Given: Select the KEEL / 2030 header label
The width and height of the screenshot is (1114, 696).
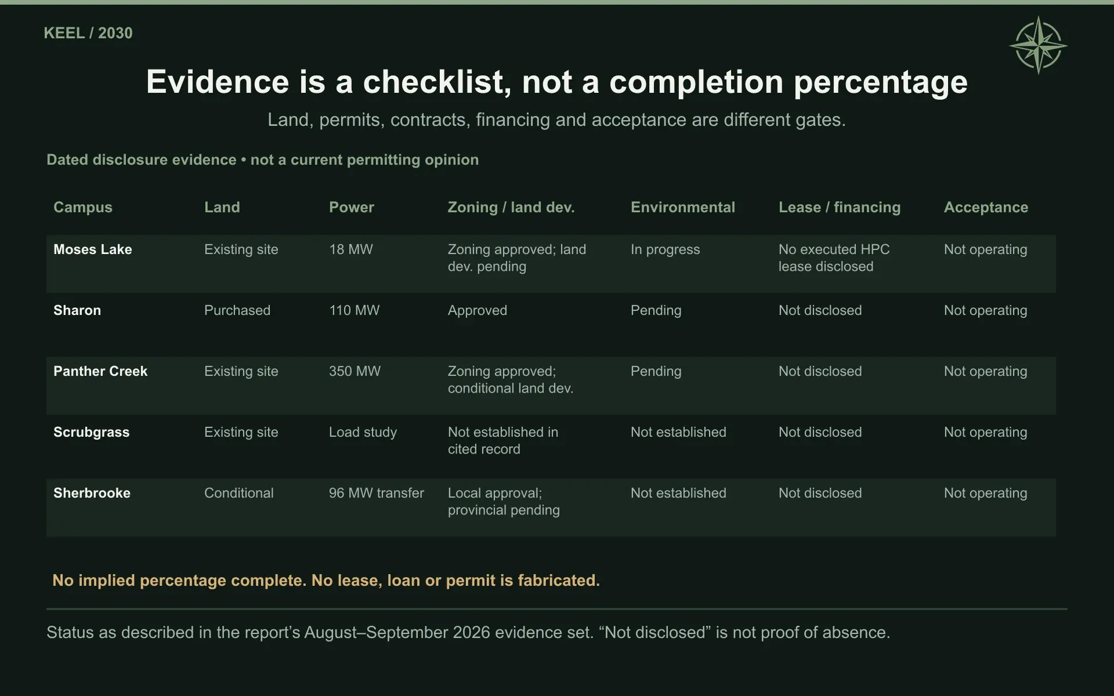Looking at the screenshot, I should click(x=88, y=33).
